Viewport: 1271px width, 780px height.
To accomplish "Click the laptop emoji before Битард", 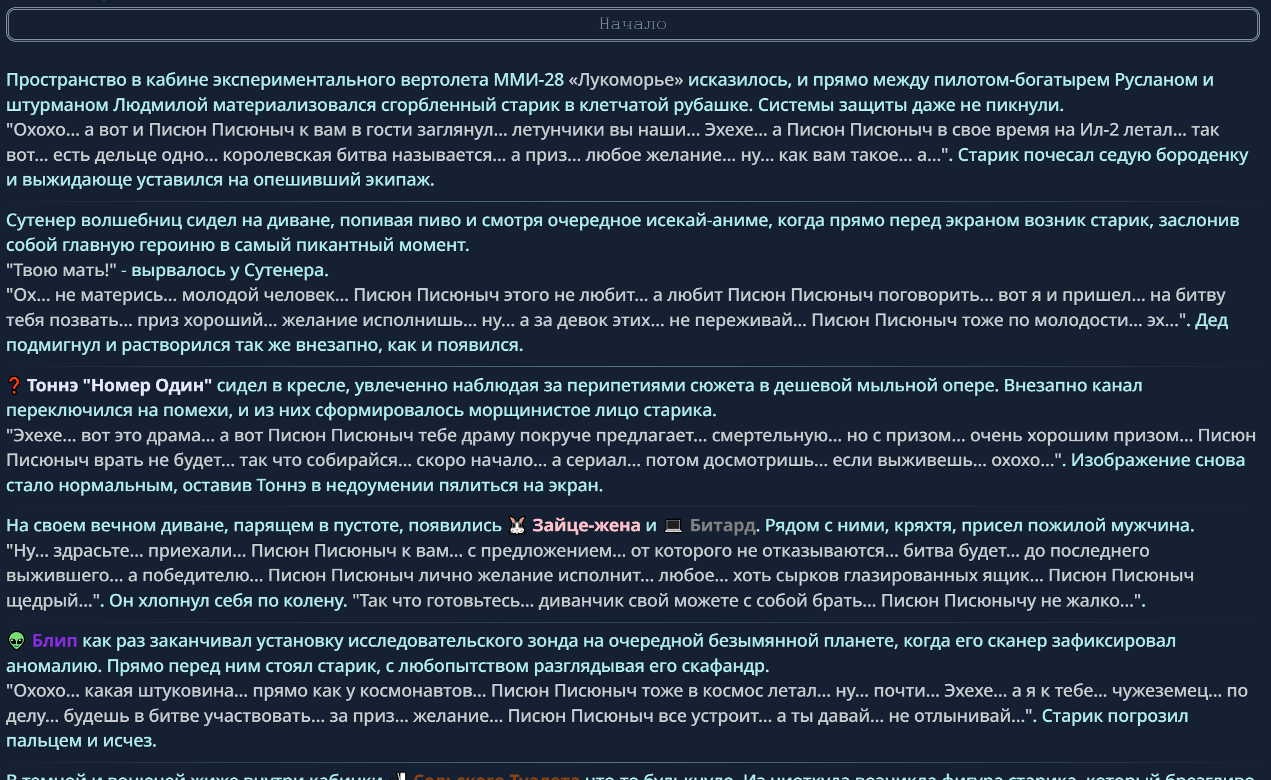I will [x=673, y=525].
